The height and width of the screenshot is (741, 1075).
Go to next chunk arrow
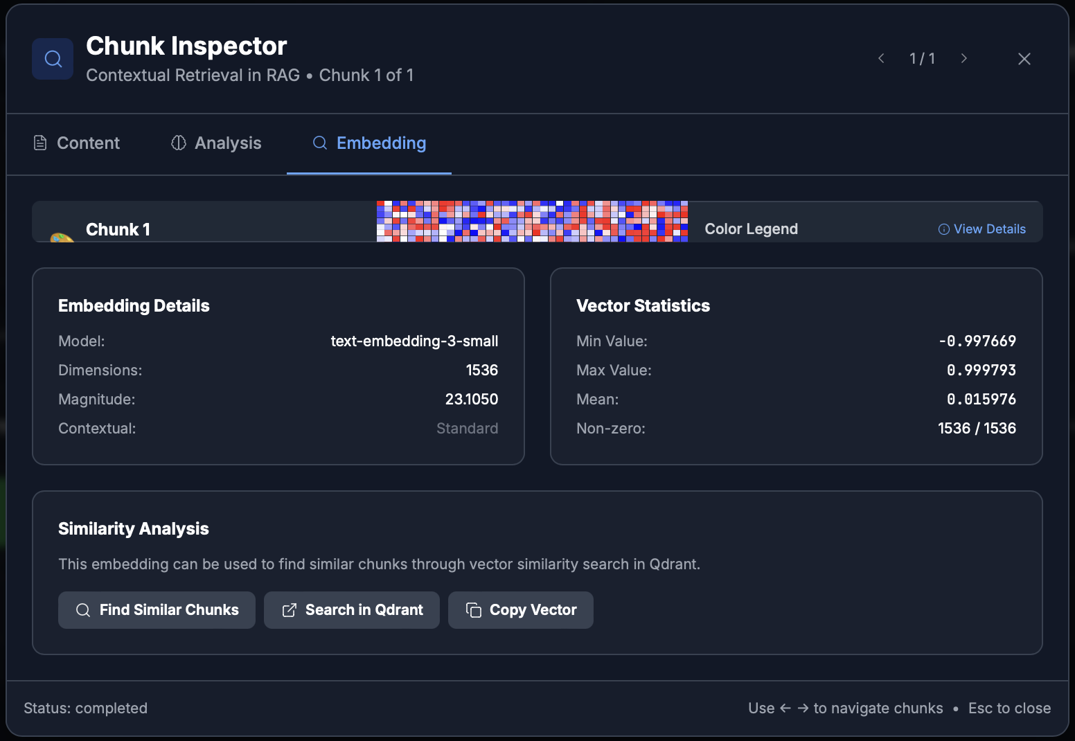click(x=963, y=58)
